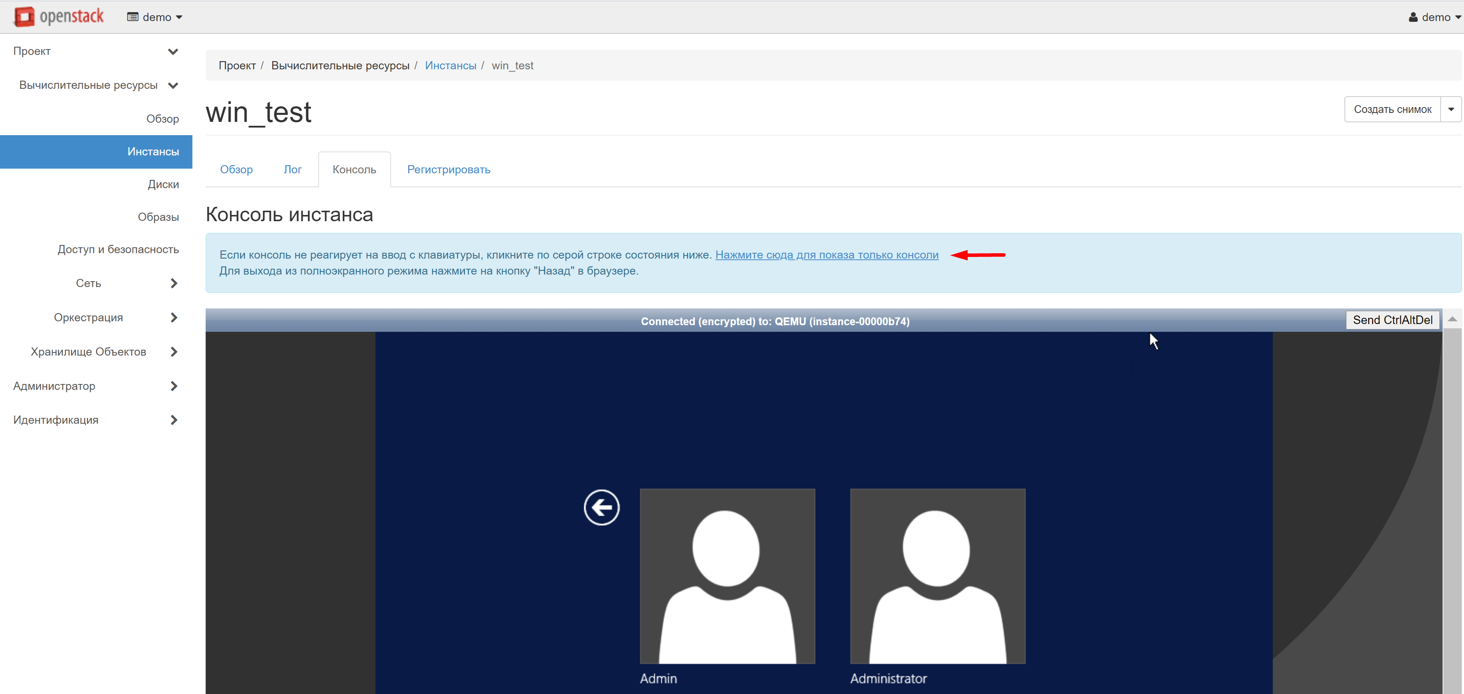Screen dimensions: 1464x694
Task: Click the back arrow on Windows login
Action: click(601, 507)
